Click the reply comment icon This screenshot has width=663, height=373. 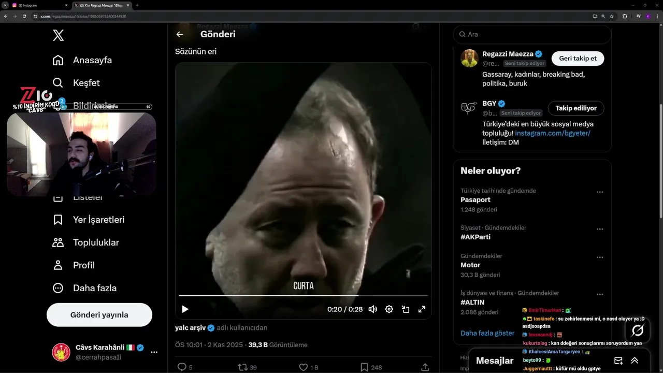[x=182, y=367]
